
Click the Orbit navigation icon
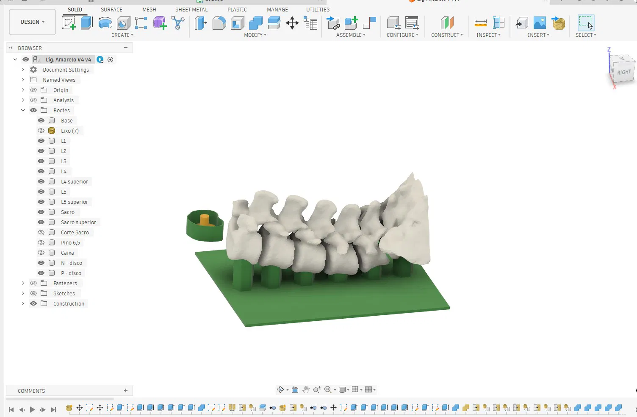point(280,389)
